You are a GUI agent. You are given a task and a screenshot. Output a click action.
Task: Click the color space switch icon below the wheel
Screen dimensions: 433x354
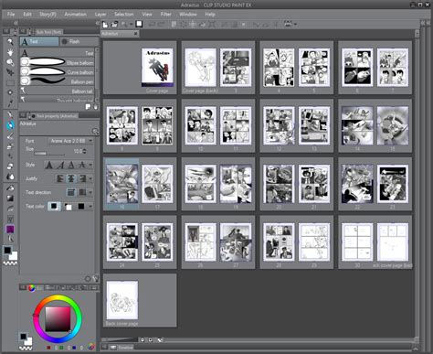tap(90, 347)
